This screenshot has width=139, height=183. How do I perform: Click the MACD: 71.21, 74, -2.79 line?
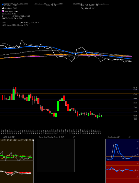coord(13,18)
